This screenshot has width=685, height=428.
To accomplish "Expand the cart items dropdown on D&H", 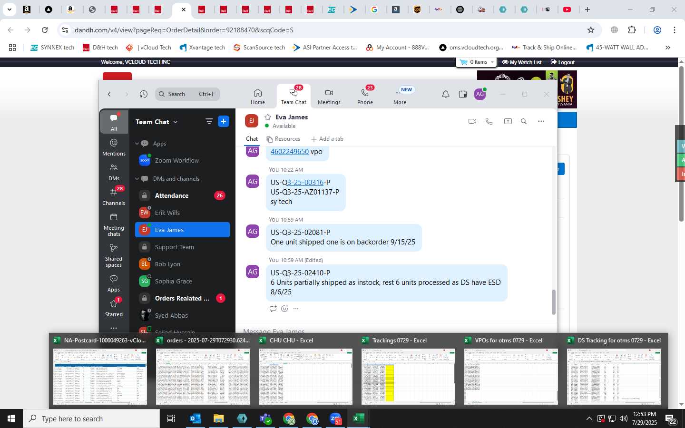I will click(492, 62).
